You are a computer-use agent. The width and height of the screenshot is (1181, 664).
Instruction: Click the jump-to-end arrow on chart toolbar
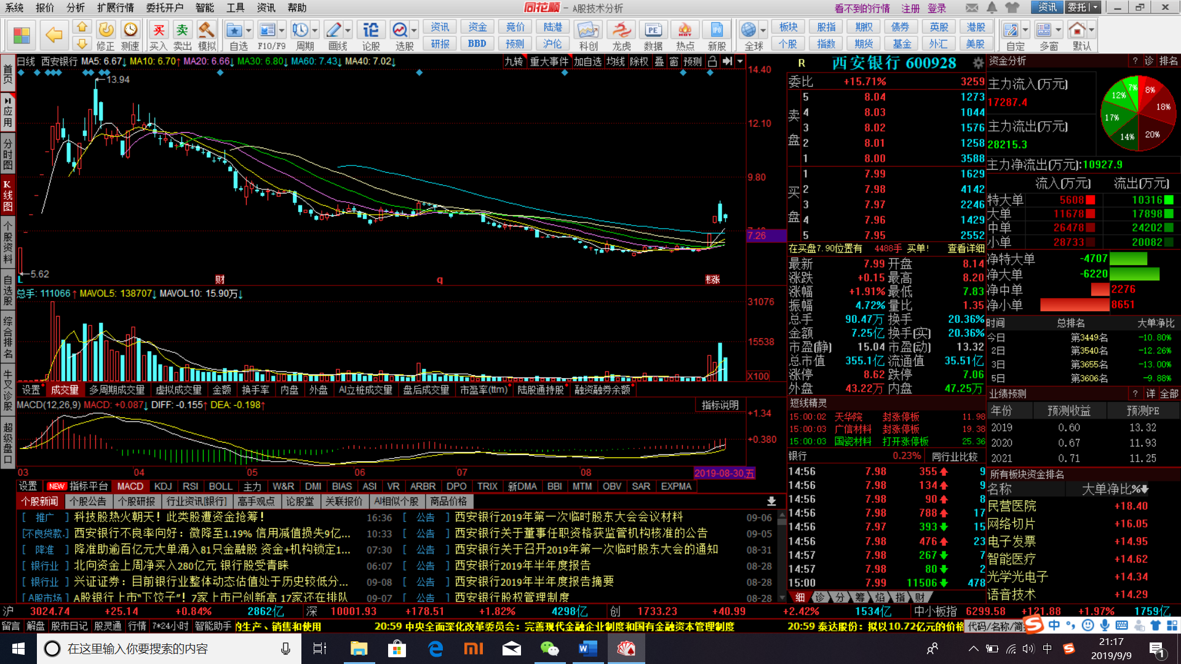pyautogui.click(x=728, y=61)
